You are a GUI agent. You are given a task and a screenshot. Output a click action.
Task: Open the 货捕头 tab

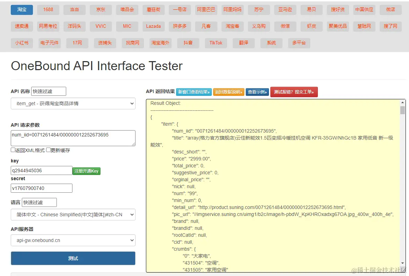tap(105, 43)
